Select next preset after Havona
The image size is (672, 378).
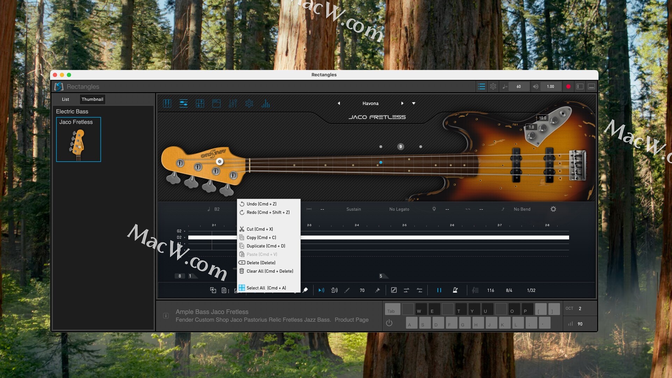pyautogui.click(x=402, y=103)
